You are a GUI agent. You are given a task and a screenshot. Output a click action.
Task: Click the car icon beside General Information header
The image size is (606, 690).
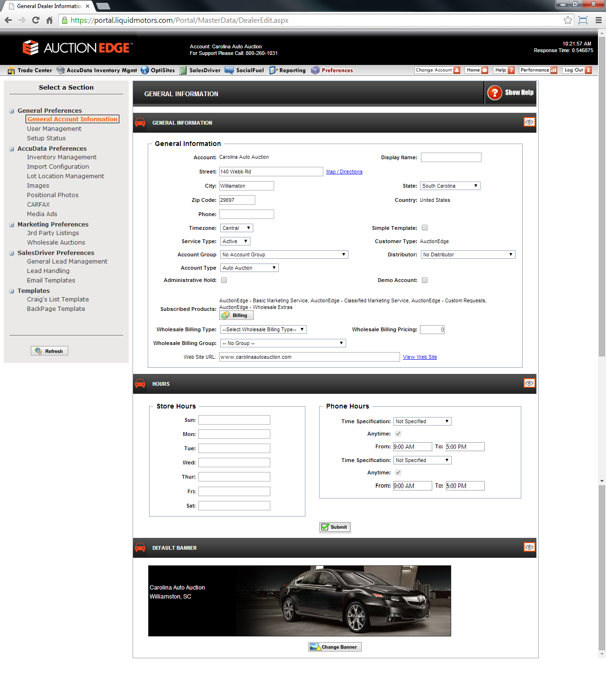tap(140, 122)
